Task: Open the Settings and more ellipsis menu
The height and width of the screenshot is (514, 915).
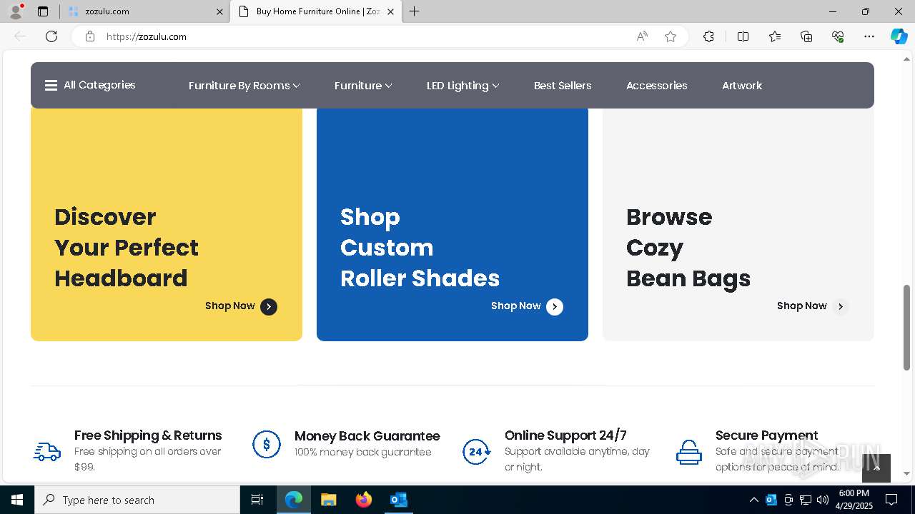Action: (869, 36)
